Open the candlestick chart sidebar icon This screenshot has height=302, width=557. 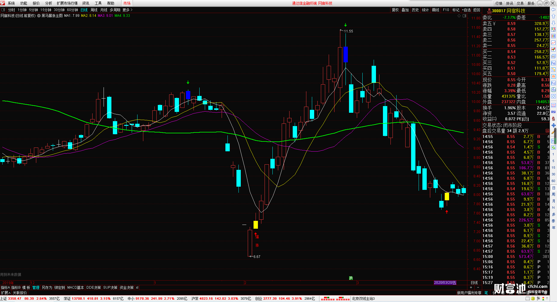coord(554,50)
